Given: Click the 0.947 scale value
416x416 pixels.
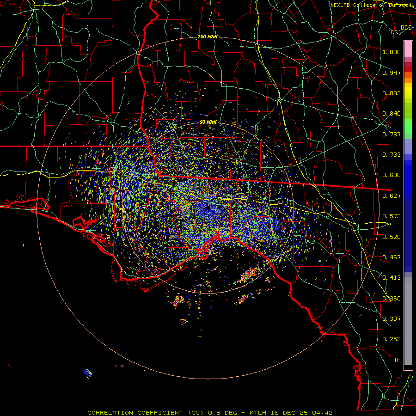Looking at the screenshot, I should click(392, 73).
